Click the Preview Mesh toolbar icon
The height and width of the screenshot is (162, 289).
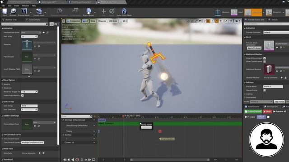coord(24,11)
